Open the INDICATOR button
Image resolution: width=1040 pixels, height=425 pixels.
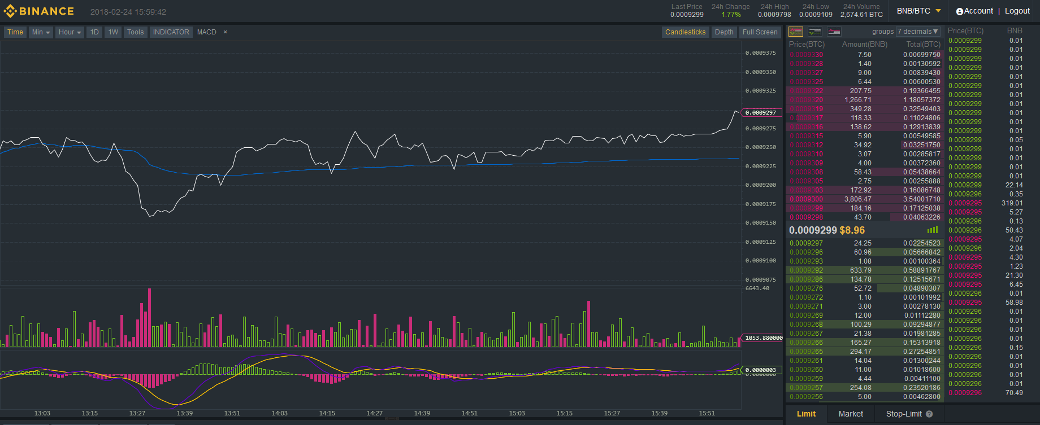pos(171,32)
